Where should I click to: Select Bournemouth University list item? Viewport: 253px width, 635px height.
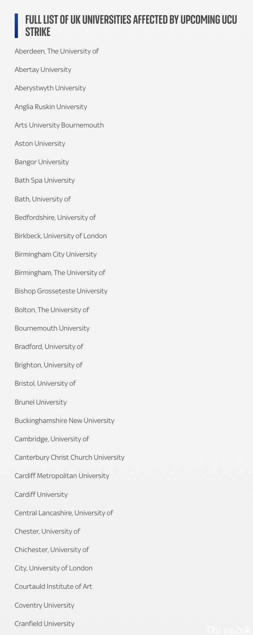click(52, 328)
